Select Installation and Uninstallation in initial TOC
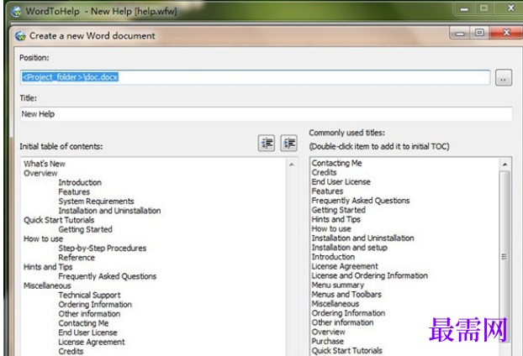The height and width of the screenshot is (356, 523). 109,211
